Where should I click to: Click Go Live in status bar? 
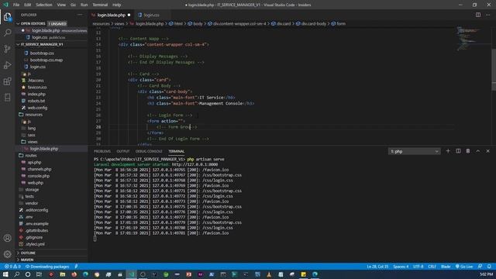coord(463,267)
